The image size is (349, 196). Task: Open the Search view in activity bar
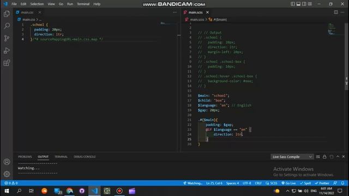(7, 26)
